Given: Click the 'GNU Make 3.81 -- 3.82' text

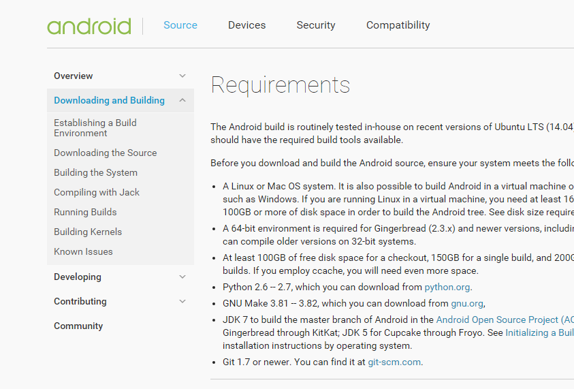Looking at the screenshot, I should [270, 304].
